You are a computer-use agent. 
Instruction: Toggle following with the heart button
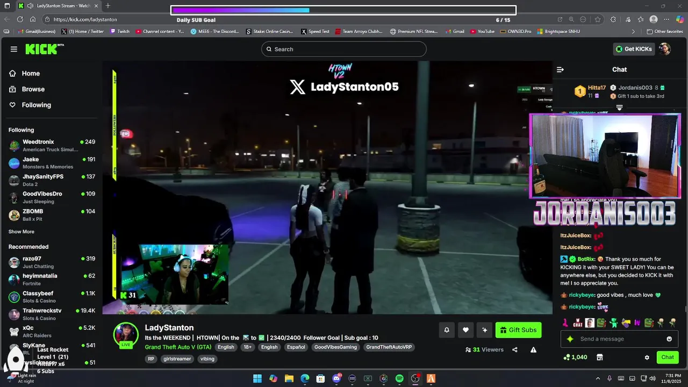[465, 330]
